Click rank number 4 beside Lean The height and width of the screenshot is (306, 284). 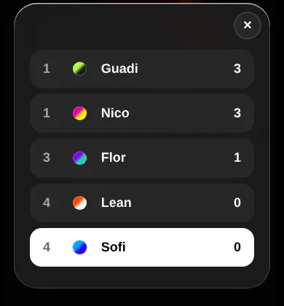pyautogui.click(x=47, y=203)
